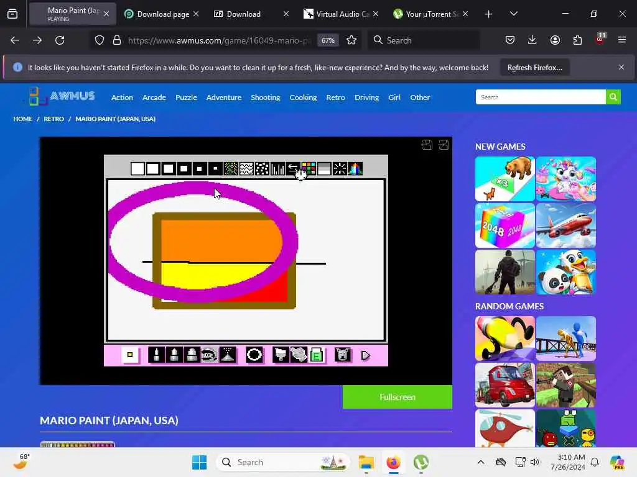Click the Fullscreen button
This screenshot has height=477, width=637.
pyautogui.click(x=398, y=397)
